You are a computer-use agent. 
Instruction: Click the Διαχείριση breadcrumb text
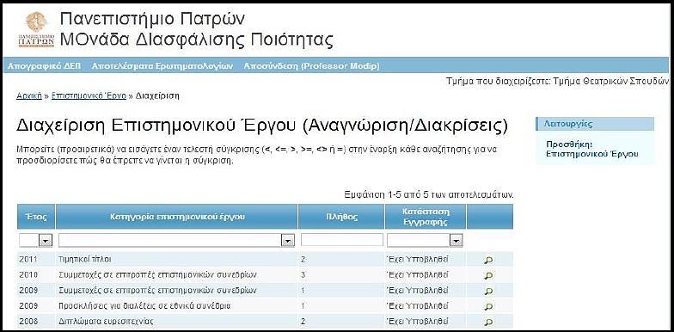tap(157, 96)
